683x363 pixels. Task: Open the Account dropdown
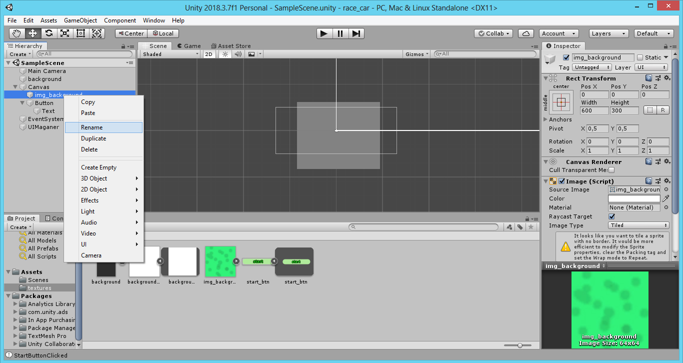[x=559, y=33]
